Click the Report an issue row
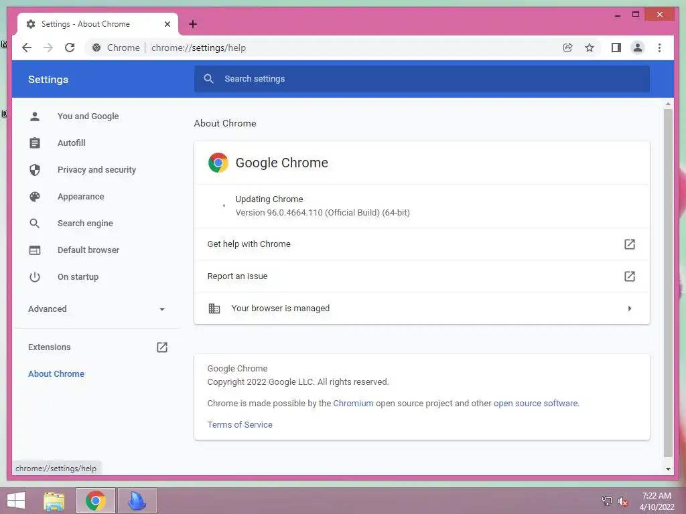The width and height of the screenshot is (686, 514). [422, 276]
